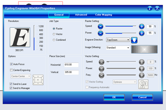Select Combined job type
The height and width of the screenshot is (110, 166).
[54, 40]
